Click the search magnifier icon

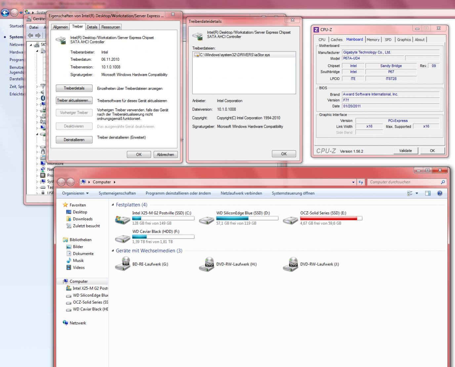click(443, 182)
